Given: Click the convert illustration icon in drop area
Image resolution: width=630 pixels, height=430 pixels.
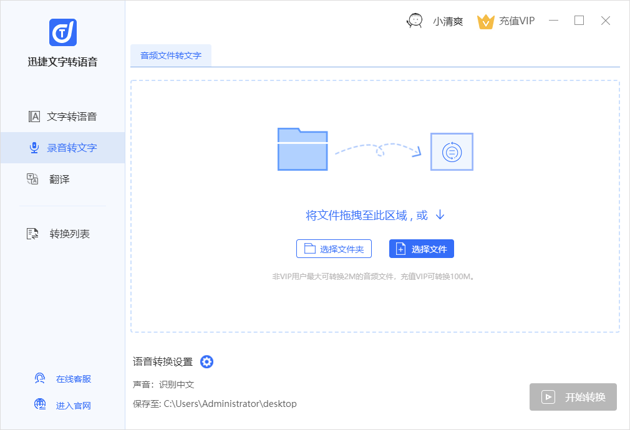Looking at the screenshot, I should click(452, 152).
